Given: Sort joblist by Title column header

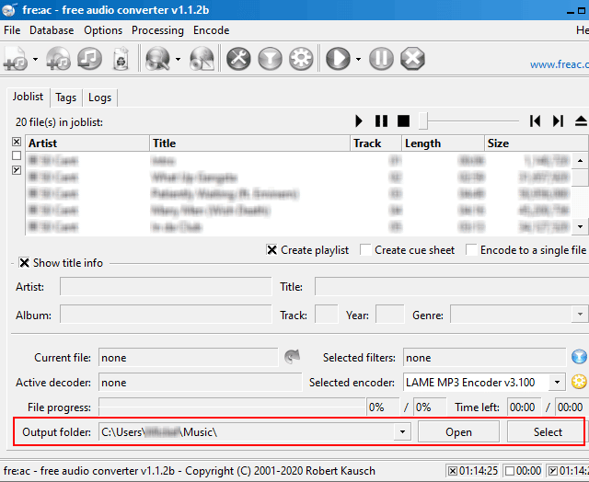Looking at the screenshot, I should [249, 143].
